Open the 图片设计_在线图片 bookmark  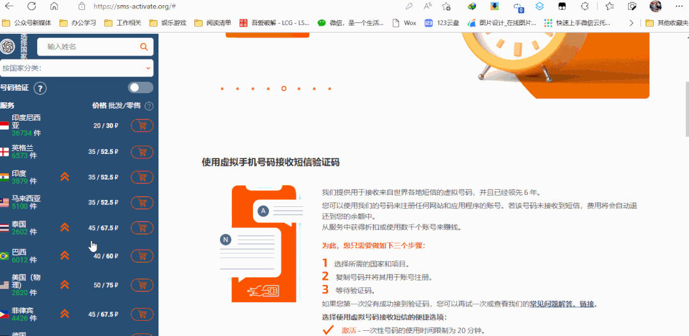502,23
